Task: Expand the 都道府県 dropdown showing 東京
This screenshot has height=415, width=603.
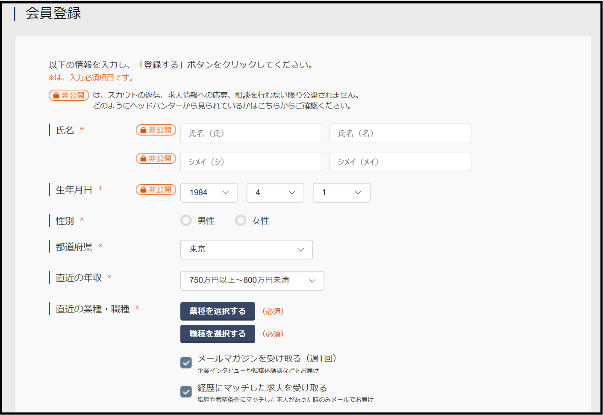Action: 247,250
